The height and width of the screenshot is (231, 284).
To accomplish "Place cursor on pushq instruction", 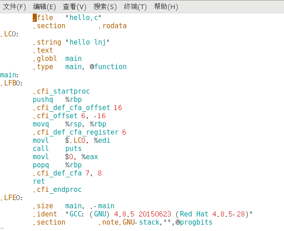I will coord(43,100).
